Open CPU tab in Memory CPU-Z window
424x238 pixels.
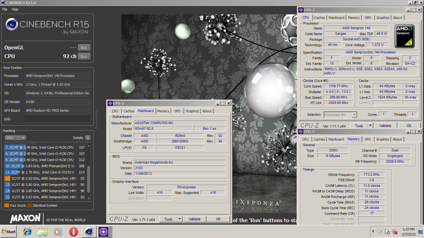306,139
